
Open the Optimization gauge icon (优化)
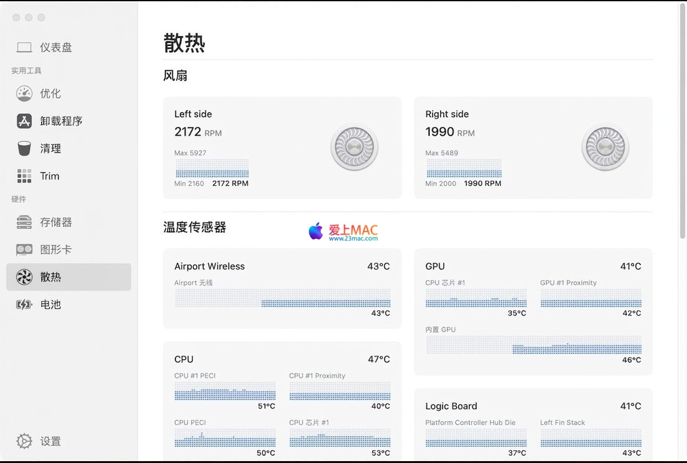click(x=24, y=93)
